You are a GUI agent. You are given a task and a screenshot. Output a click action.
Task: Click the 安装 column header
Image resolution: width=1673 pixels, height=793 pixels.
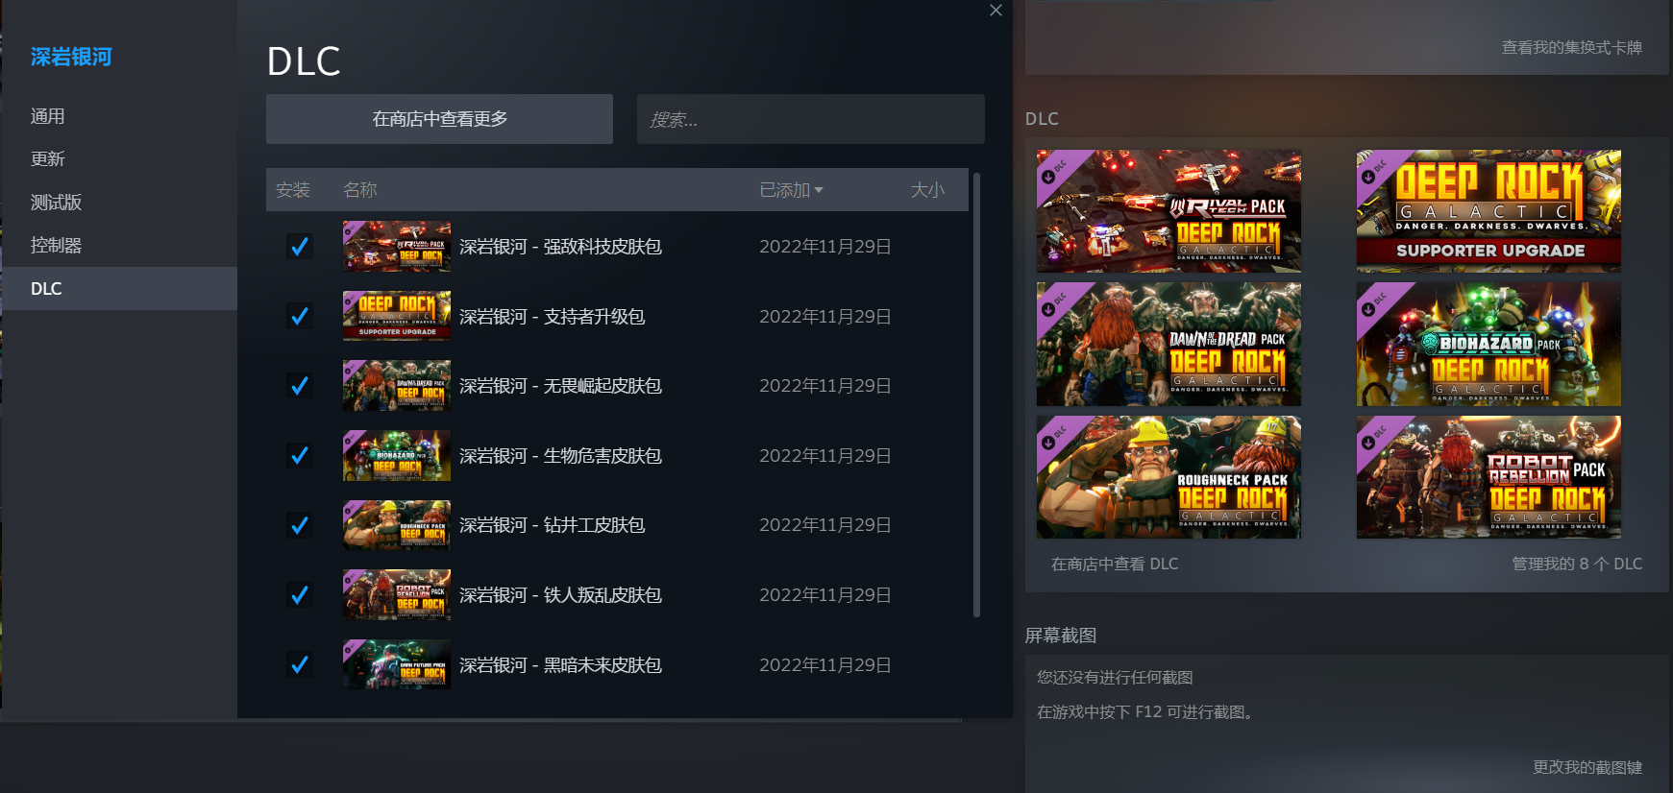pyautogui.click(x=293, y=190)
